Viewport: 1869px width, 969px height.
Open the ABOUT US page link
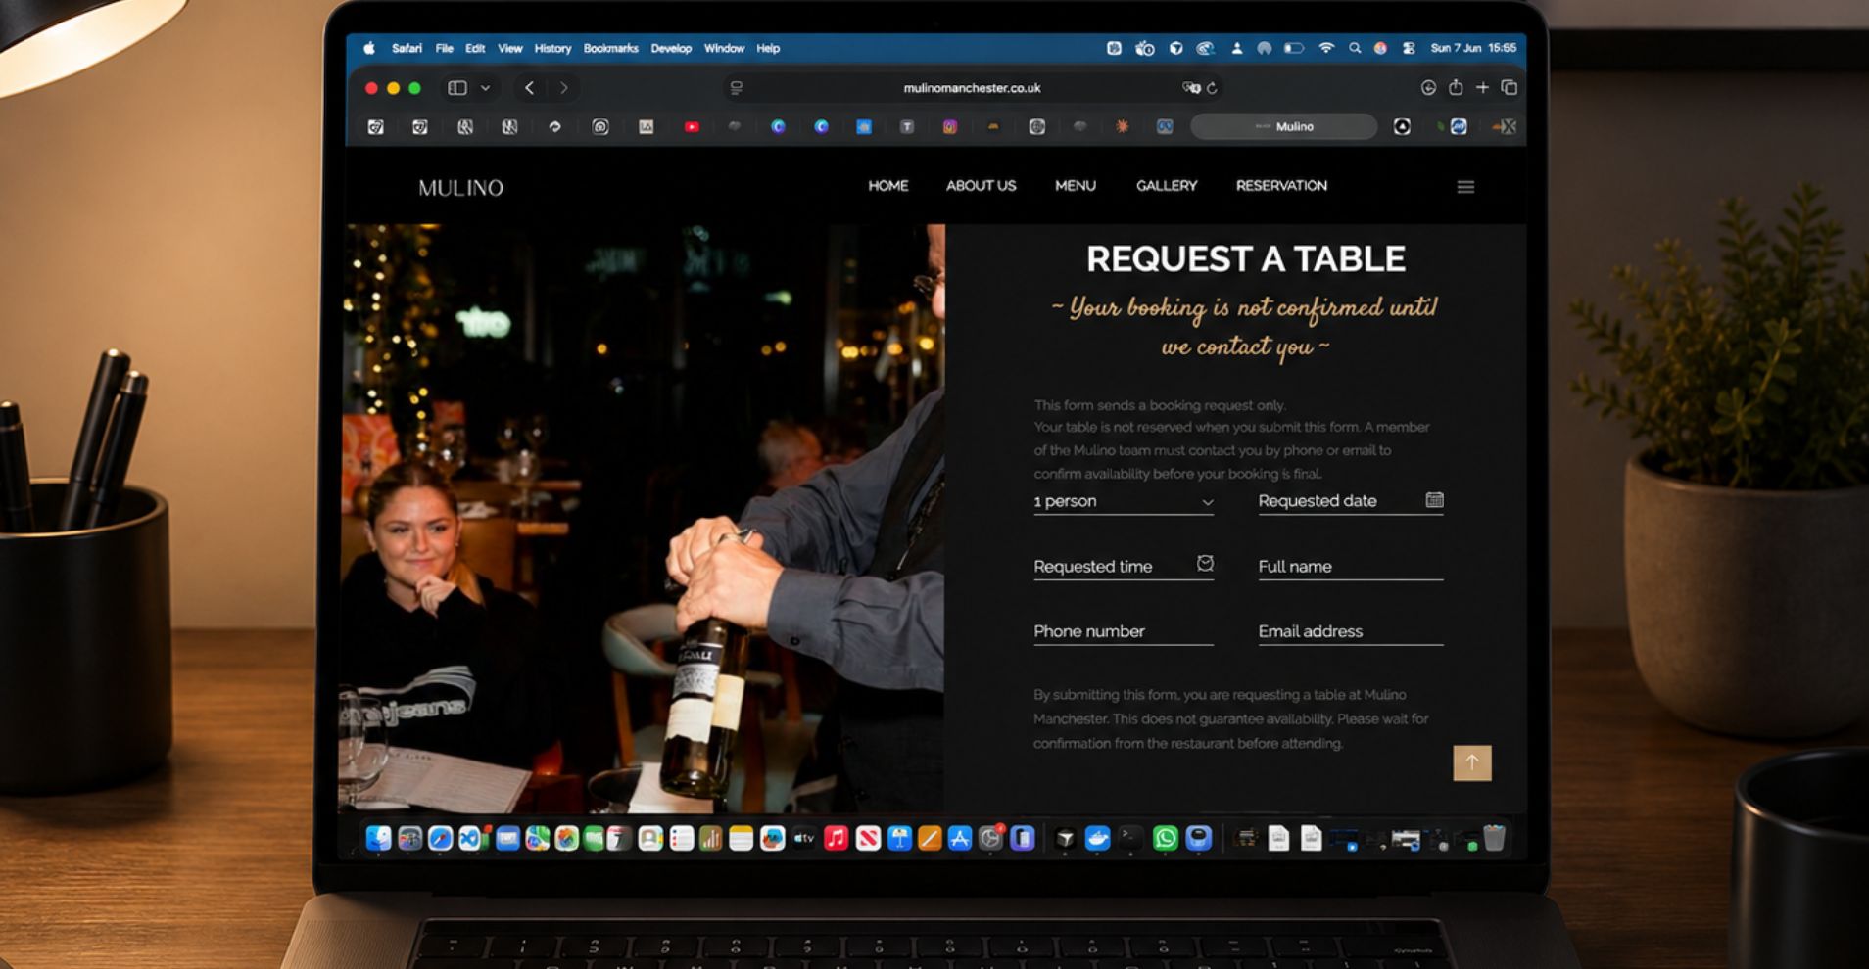[981, 186]
